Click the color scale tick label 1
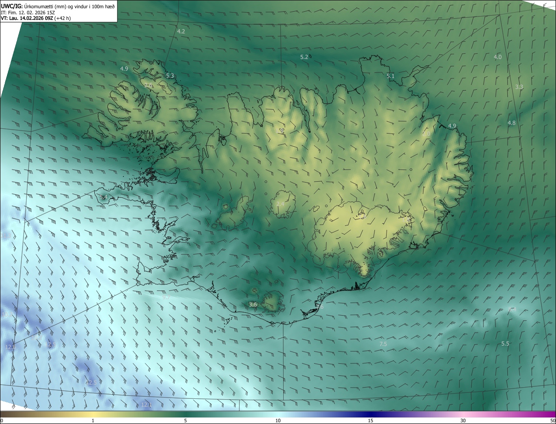This screenshot has width=556, height=424. [x=93, y=421]
